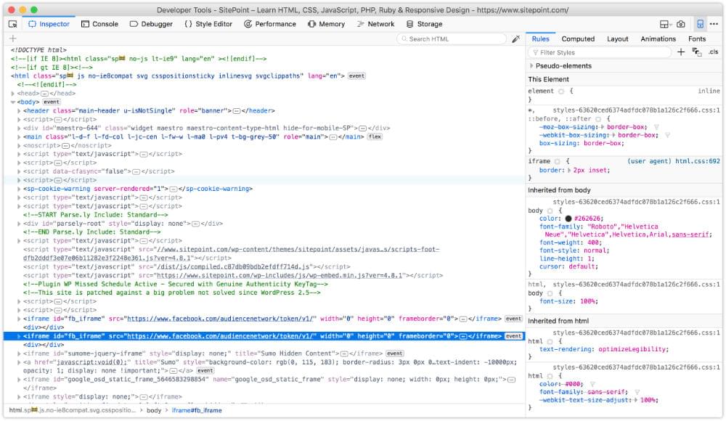
Task: Click the screenshot camera icon
Action: 680,24
